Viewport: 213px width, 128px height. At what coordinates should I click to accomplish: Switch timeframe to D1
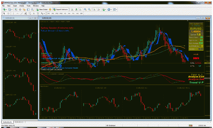click(73, 13)
